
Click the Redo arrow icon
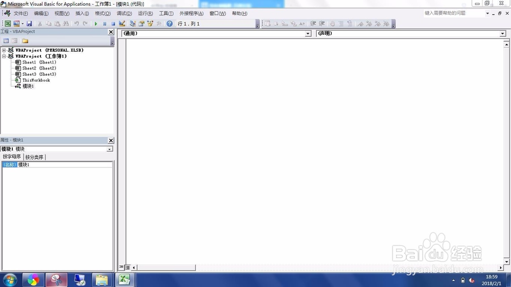point(85,23)
